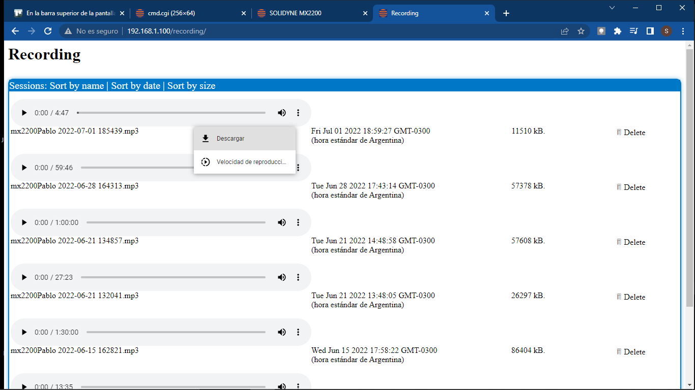Open more options of 27:23 player
The width and height of the screenshot is (695, 390).
(298, 277)
